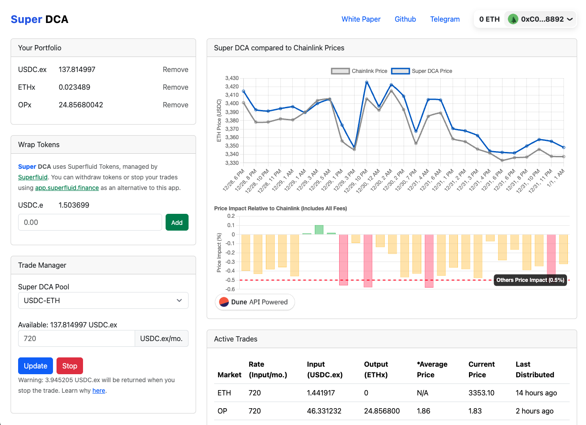Toggle Super DCA Price legend series
Image resolution: width=586 pixels, height=425 pixels.
[x=422, y=71]
